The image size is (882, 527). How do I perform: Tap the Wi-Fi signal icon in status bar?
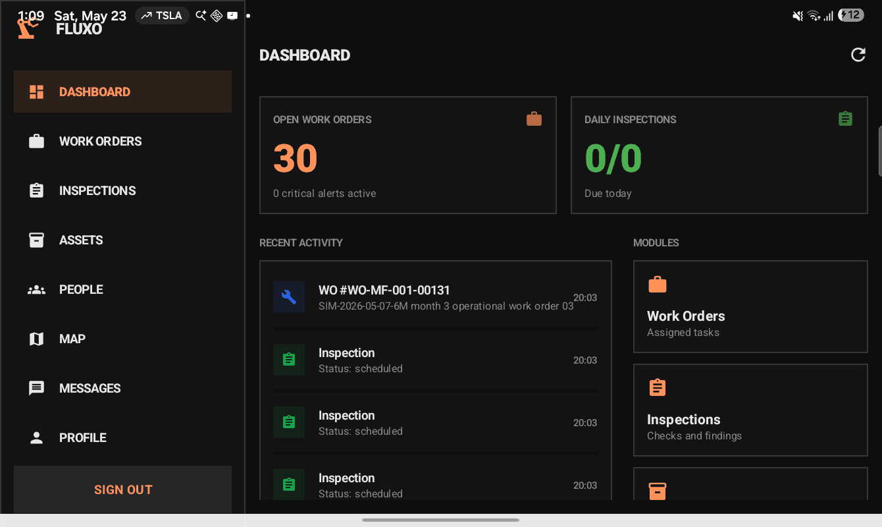coord(814,16)
